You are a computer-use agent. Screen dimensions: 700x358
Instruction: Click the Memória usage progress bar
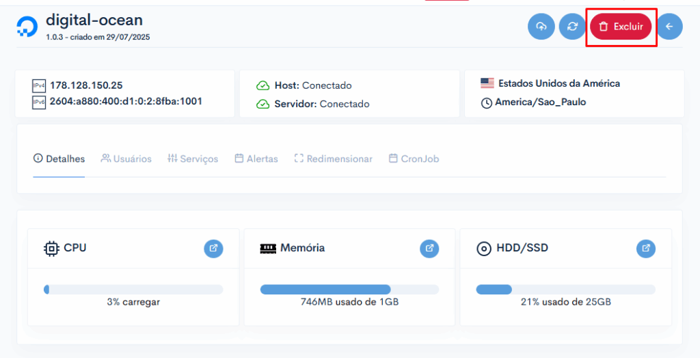click(349, 290)
